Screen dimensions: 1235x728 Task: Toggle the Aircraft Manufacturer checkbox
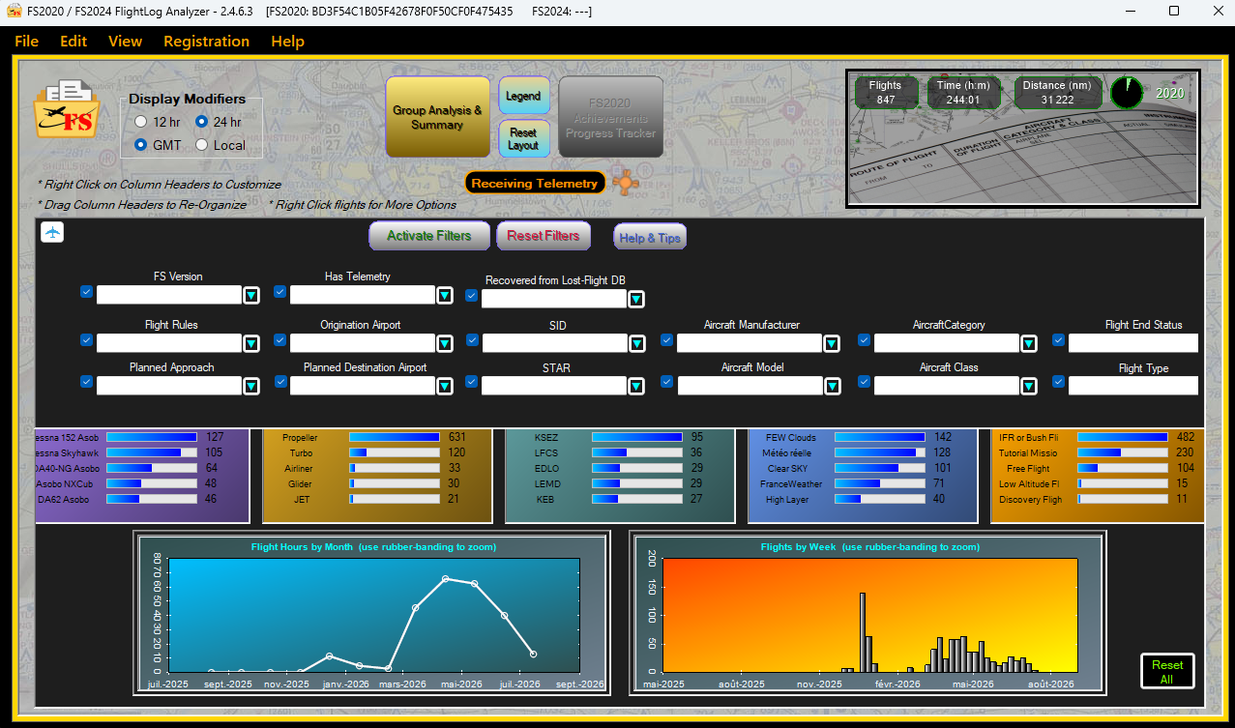(x=667, y=340)
